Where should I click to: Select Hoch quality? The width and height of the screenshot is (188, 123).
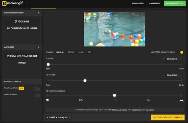click(x=81, y=52)
